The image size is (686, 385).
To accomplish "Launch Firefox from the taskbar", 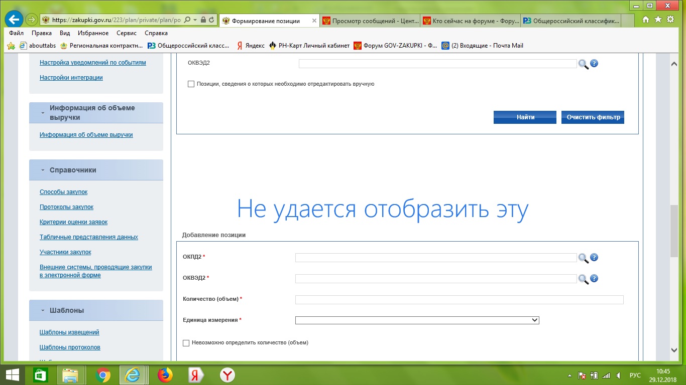I will pyautogui.click(x=165, y=375).
